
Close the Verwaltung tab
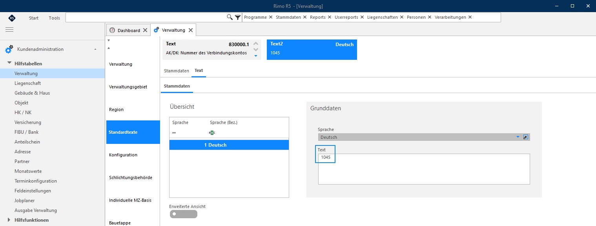[x=191, y=30]
